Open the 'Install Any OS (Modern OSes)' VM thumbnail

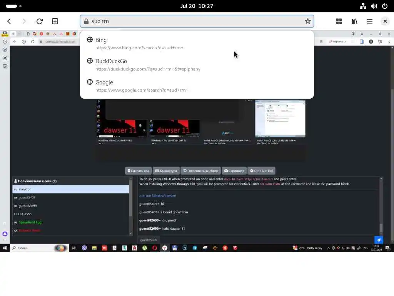click(227, 122)
